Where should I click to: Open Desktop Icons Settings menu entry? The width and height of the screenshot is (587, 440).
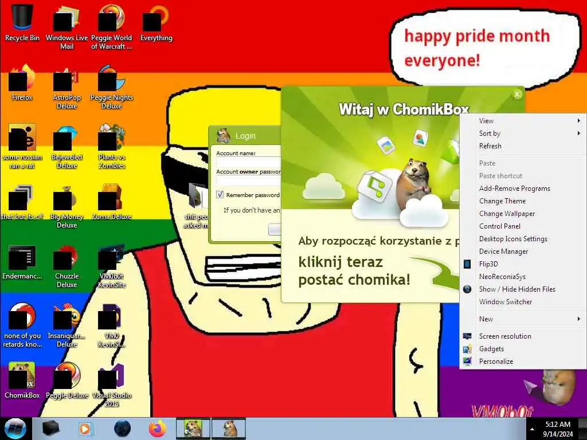523,239
